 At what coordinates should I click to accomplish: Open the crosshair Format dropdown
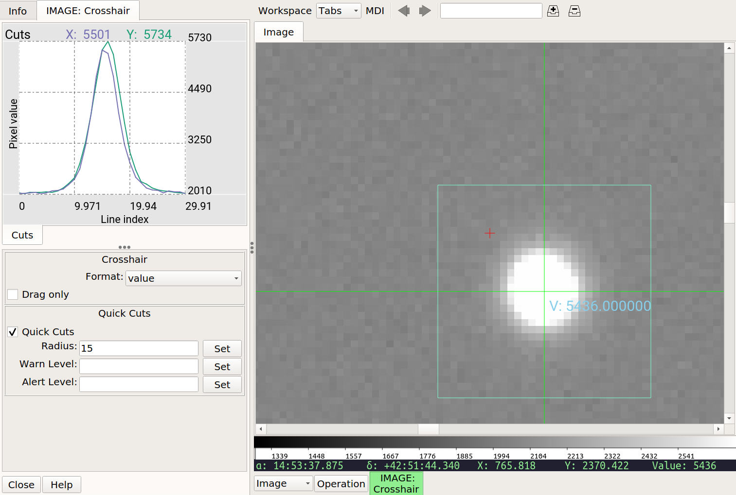[183, 278]
